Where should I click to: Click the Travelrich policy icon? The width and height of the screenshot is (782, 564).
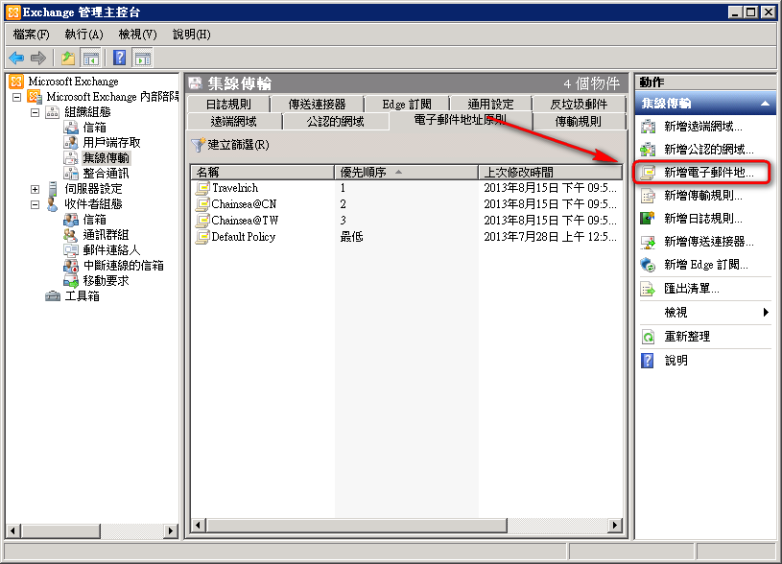[x=202, y=188]
